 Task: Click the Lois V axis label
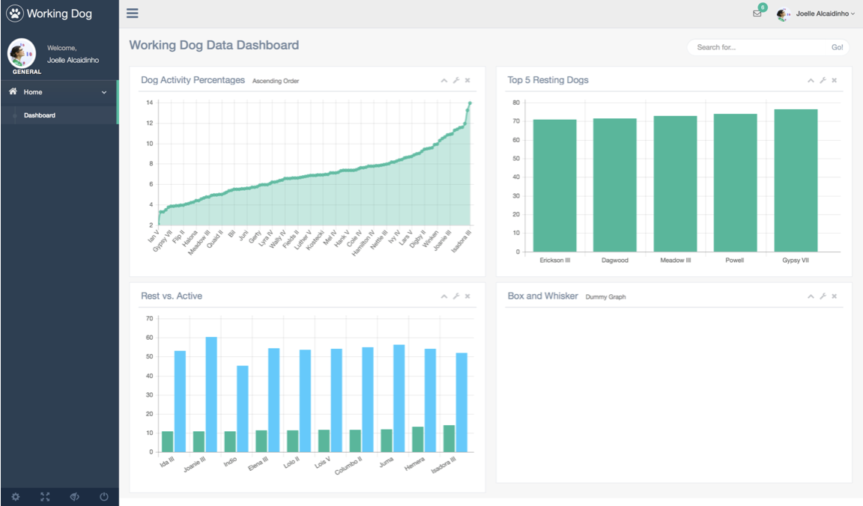pyautogui.click(x=323, y=463)
